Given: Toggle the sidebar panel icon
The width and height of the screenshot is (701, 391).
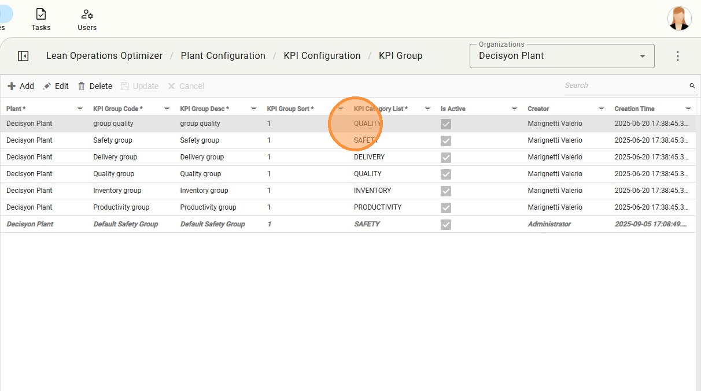Looking at the screenshot, I should [x=23, y=56].
